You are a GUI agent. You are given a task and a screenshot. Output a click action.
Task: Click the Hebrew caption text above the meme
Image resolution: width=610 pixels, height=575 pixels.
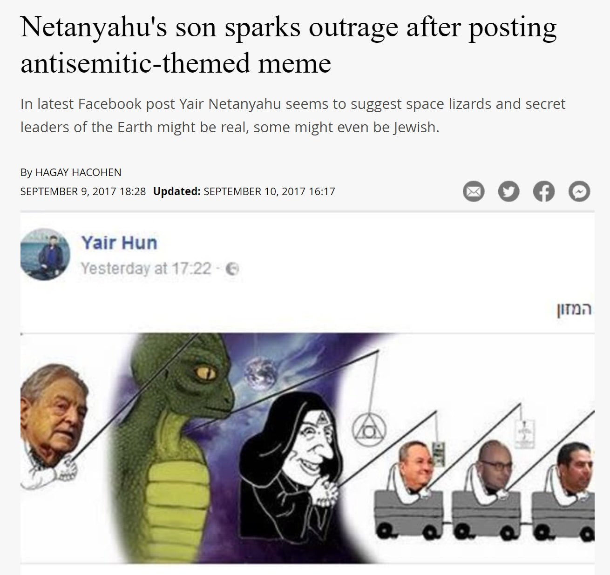pos(574,309)
